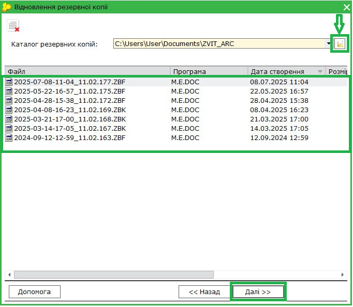The width and height of the screenshot is (353, 307).
Task: Sort list by Програма column header
Action: 208,72
